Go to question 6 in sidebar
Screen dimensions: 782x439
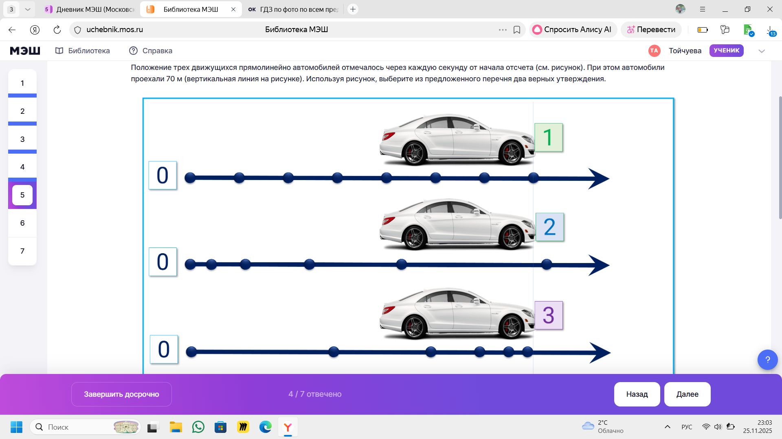(22, 223)
